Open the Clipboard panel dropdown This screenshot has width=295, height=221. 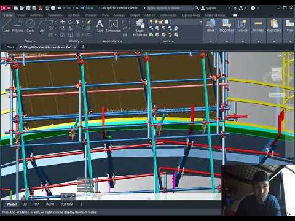[274, 41]
